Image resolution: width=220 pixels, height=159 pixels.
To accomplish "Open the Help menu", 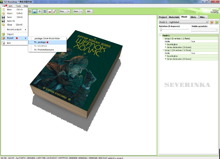I will click(x=26, y=6).
